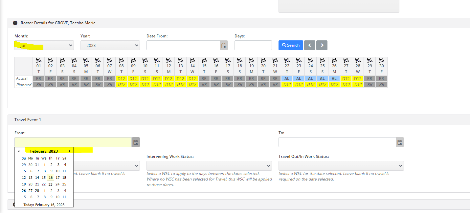Select January 31 in the datepicker

37,165
